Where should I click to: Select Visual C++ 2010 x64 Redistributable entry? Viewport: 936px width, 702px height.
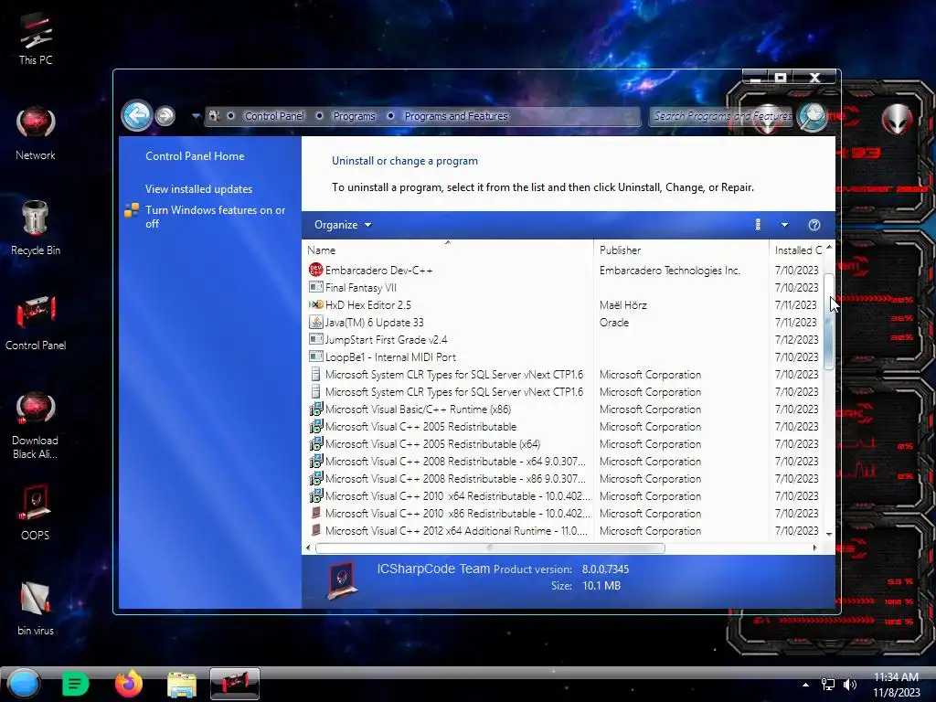coord(457,496)
